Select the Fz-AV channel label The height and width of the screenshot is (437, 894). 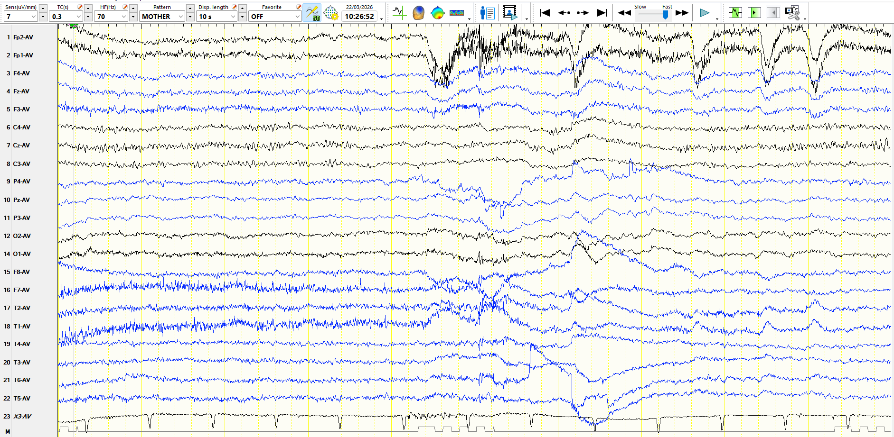(21, 91)
